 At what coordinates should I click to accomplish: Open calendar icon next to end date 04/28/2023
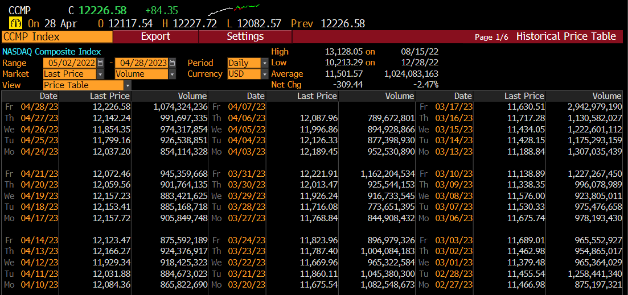(172, 63)
